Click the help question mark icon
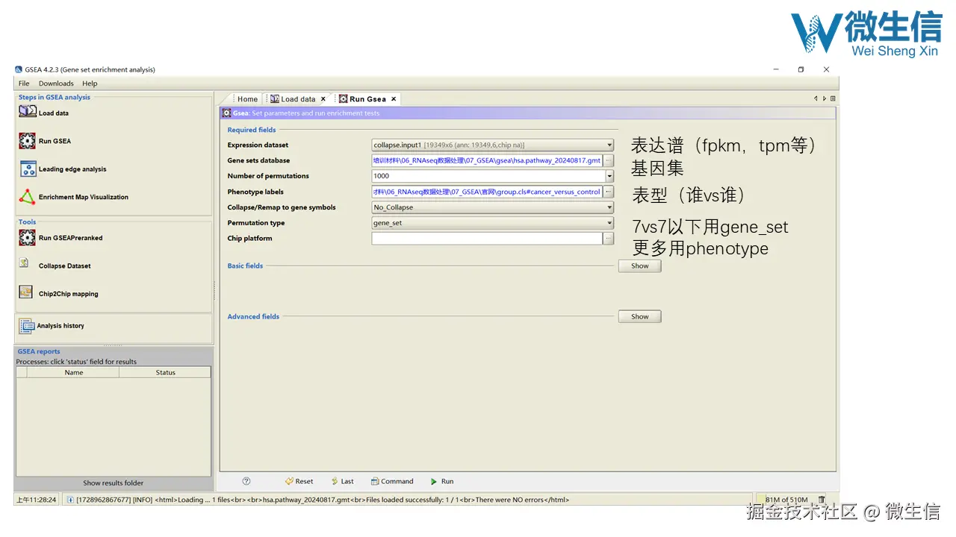 coord(246,481)
